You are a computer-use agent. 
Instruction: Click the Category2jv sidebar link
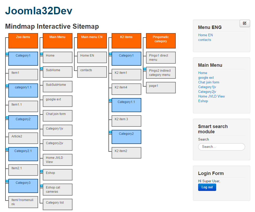click(207, 92)
